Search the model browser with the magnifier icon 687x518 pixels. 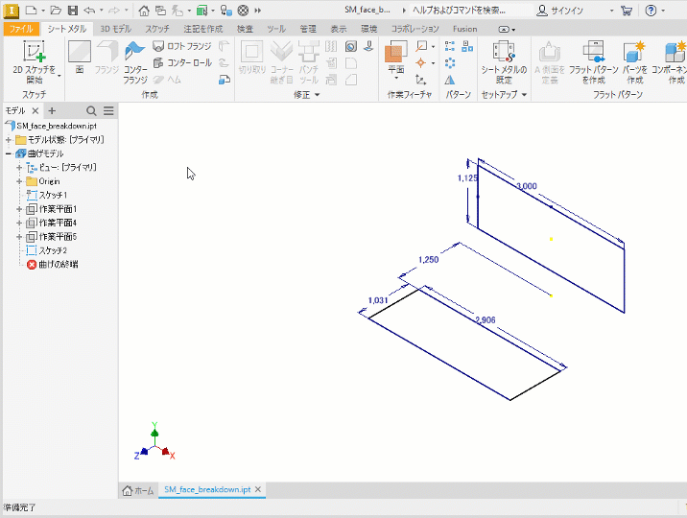pyautogui.click(x=91, y=110)
